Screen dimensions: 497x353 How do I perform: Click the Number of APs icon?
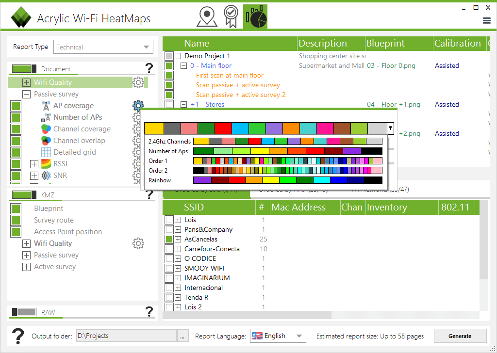46,117
